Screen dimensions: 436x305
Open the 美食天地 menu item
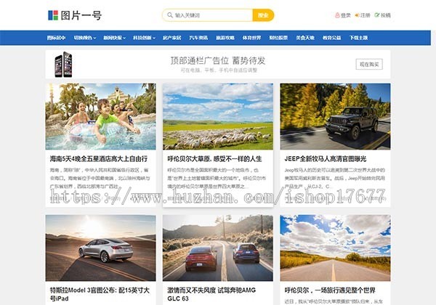click(x=305, y=38)
